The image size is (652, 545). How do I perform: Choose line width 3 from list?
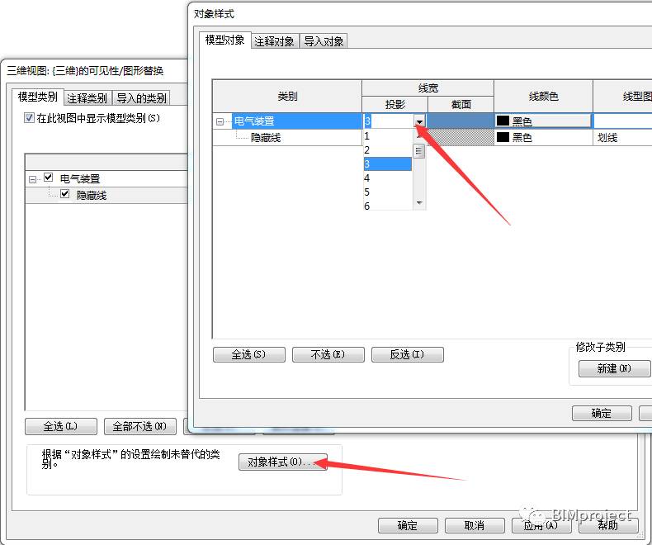click(388, 164)
